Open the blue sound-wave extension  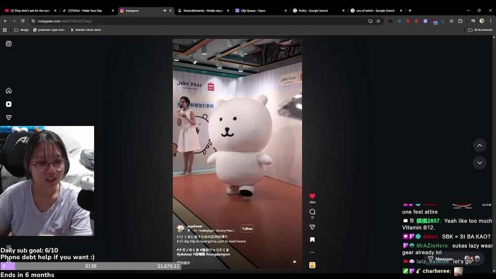399,21
